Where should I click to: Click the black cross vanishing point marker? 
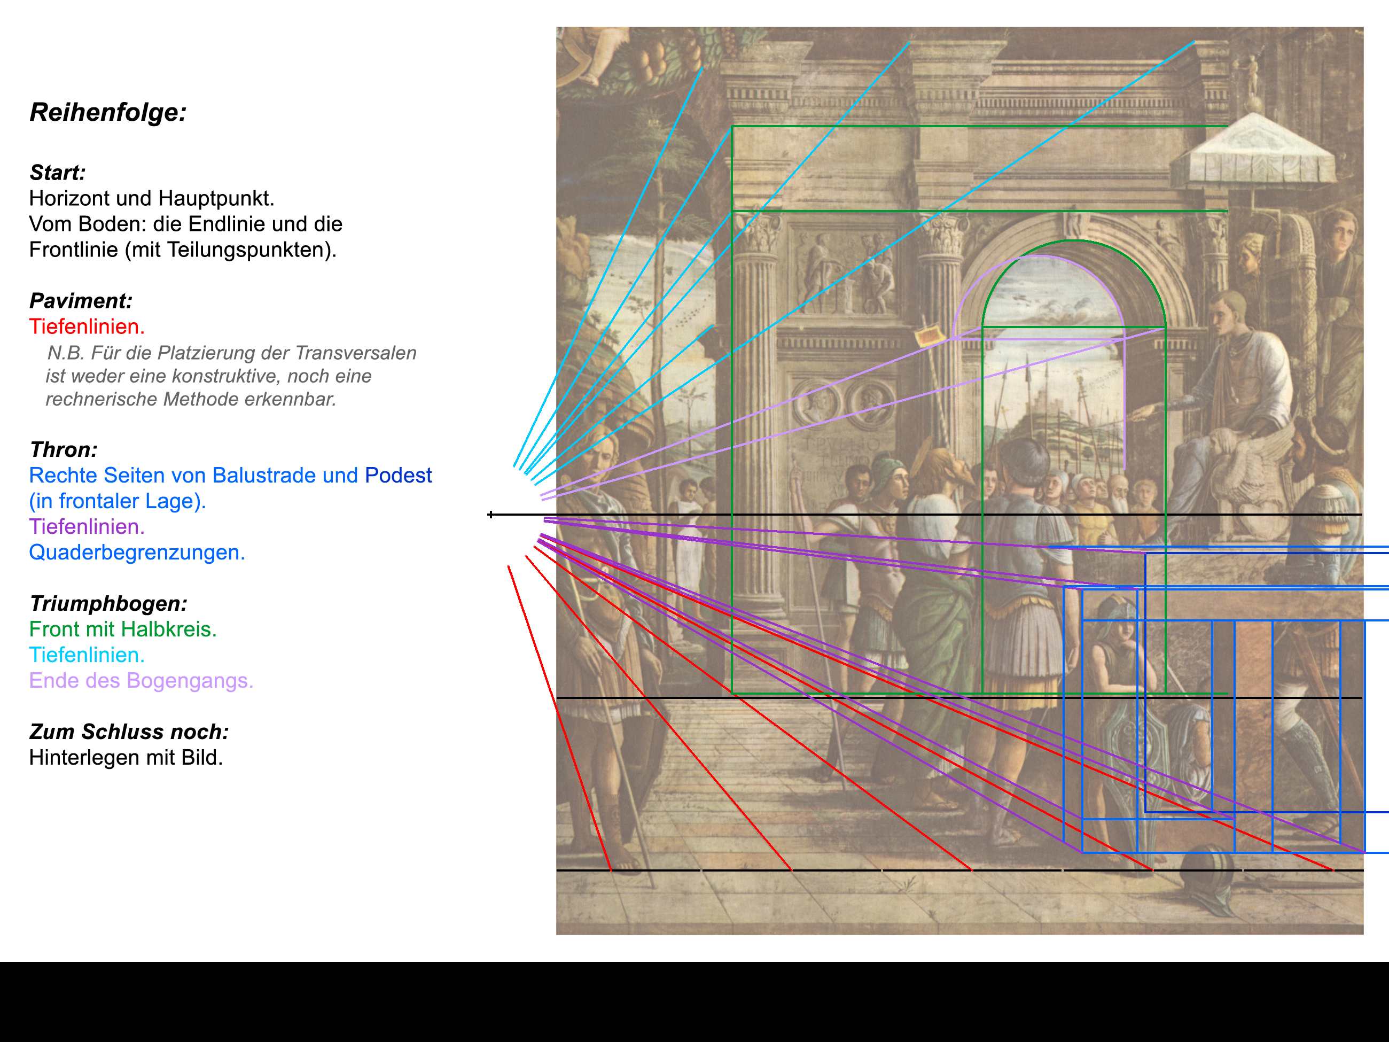(490, 515)
